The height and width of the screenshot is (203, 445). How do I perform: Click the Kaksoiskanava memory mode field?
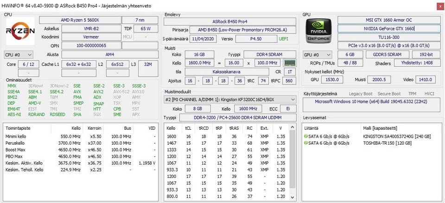pos(227,72)
